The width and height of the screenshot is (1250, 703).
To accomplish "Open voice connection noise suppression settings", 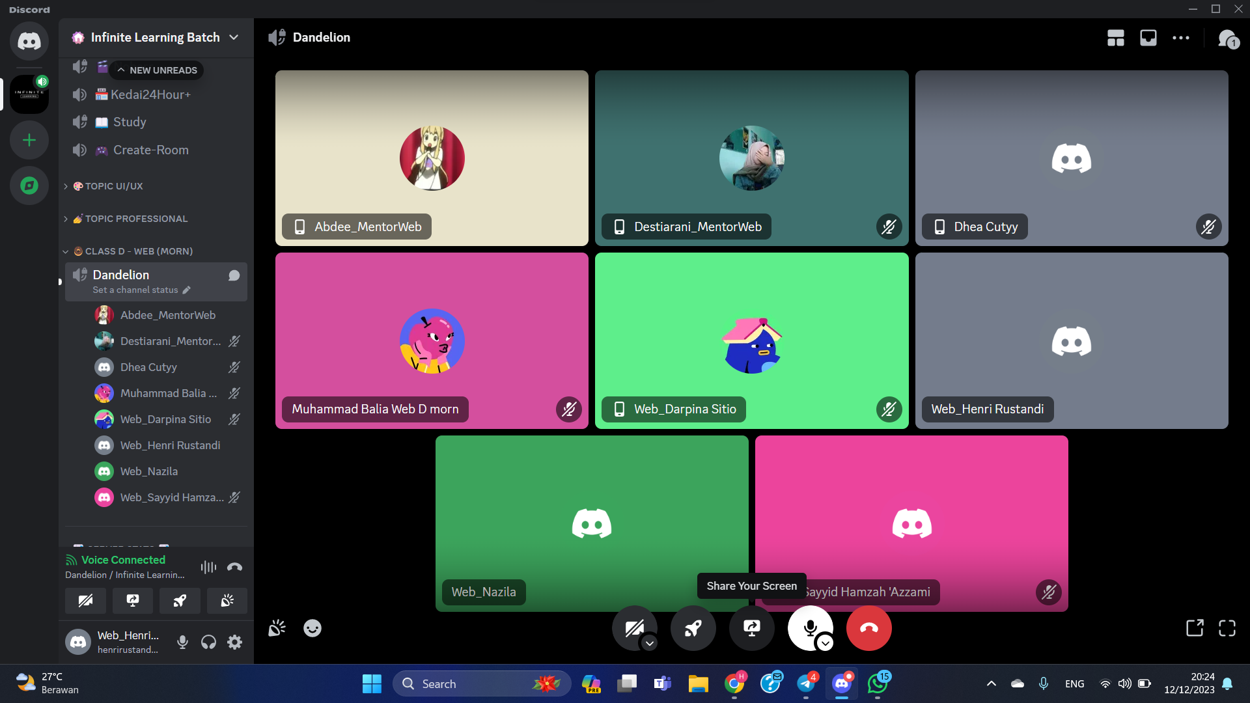I will coord(208,567).
